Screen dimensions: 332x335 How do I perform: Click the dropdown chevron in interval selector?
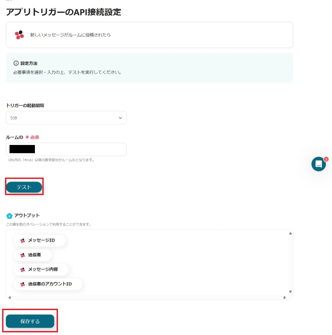pos(120,118)
